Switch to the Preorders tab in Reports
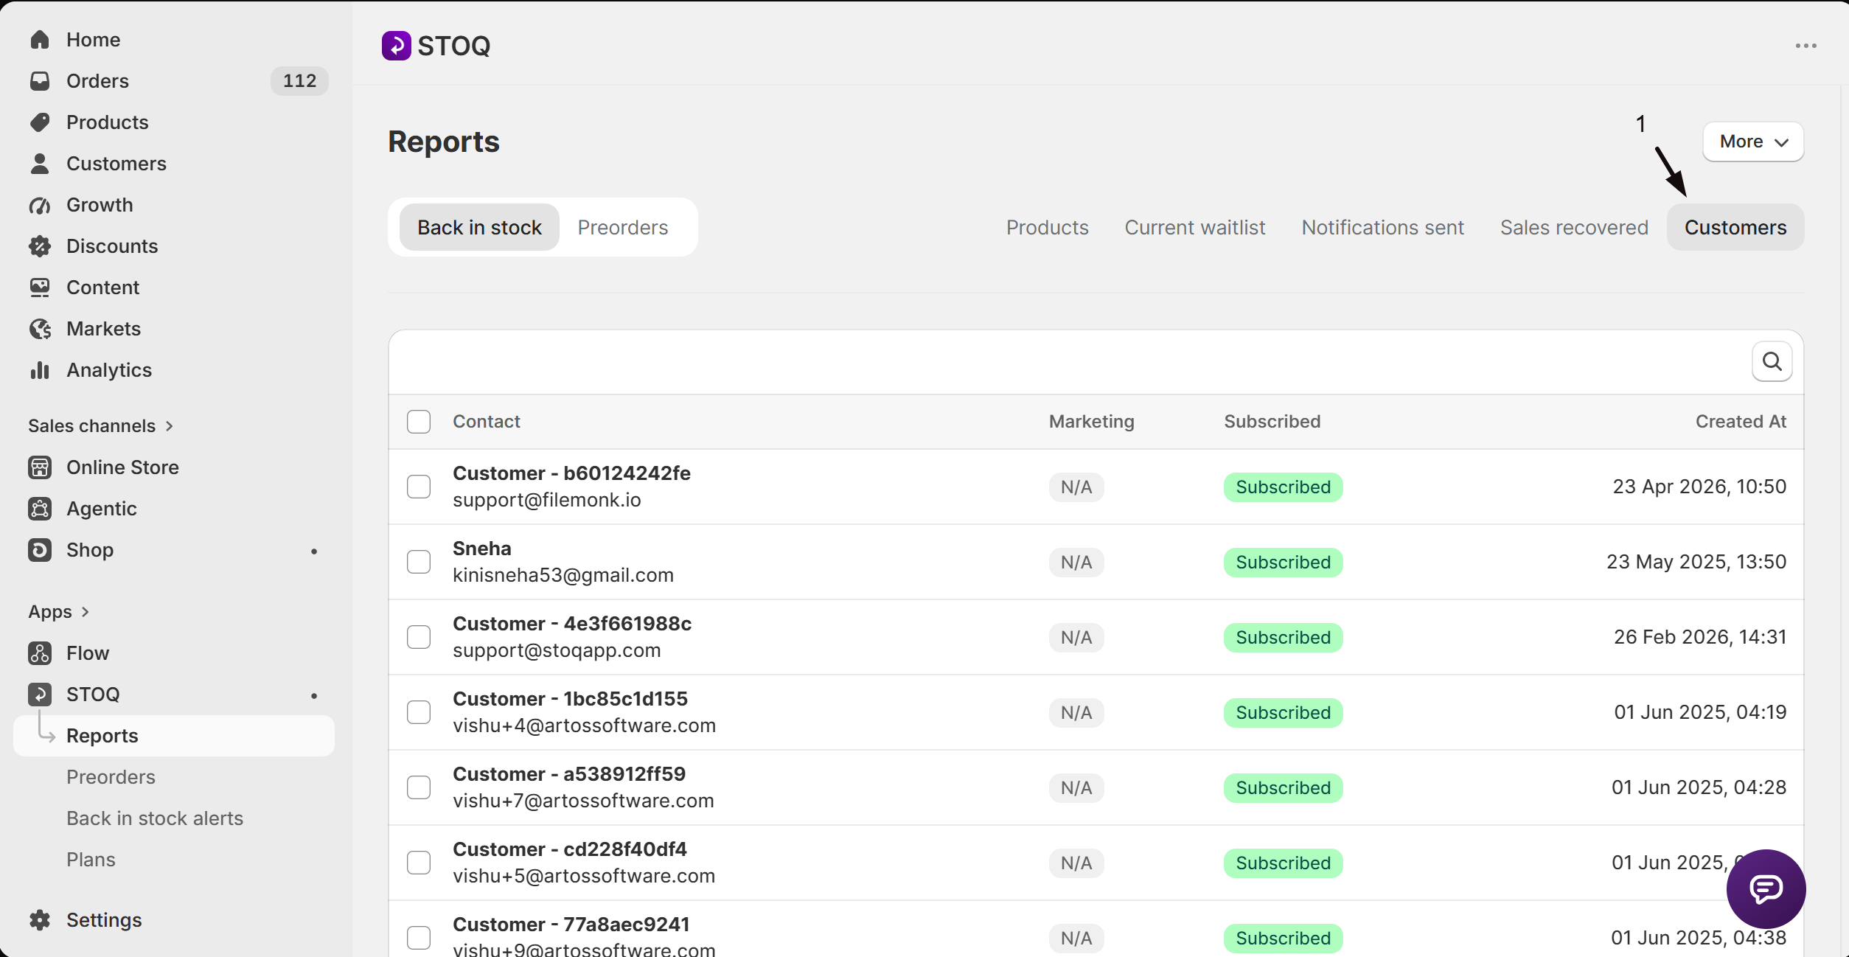This screenshot has width=1849, height=957. tap(623, 227)
